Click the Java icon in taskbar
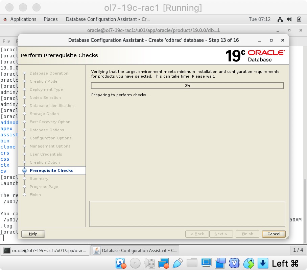The width and height of the screenshot is (307, 270). [96, 250]
